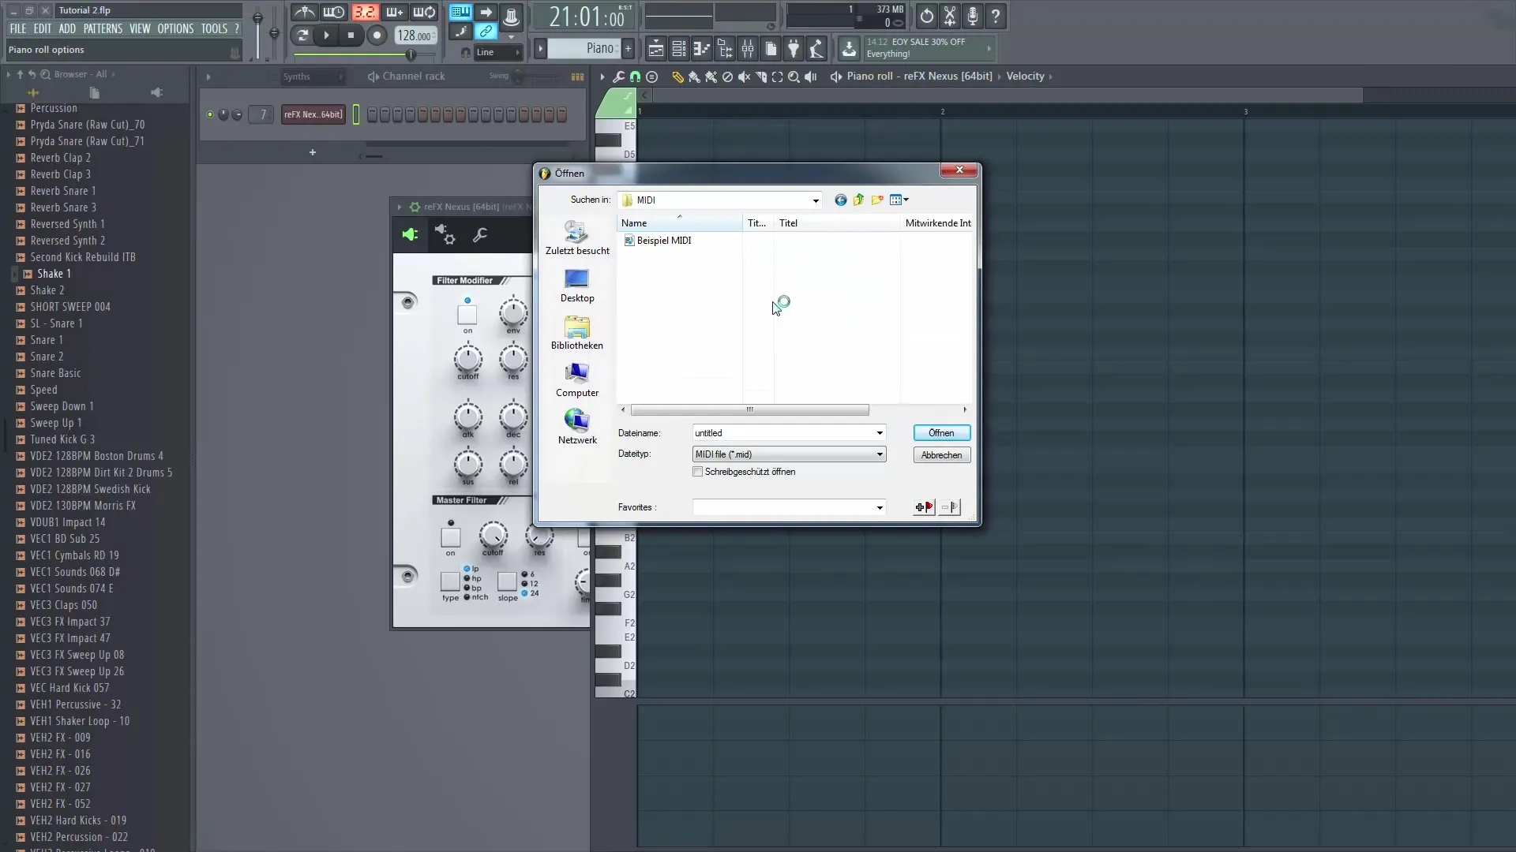This screenshot has height=852, width=1516.
Task: Click the Abbrechen button in the Öffnen dialog
Action: click(940, 454)
